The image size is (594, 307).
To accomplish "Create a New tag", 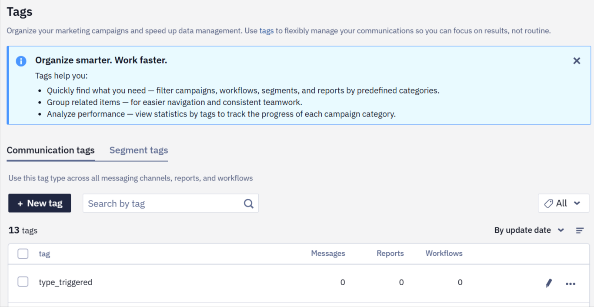I will [x=40, y=203].
